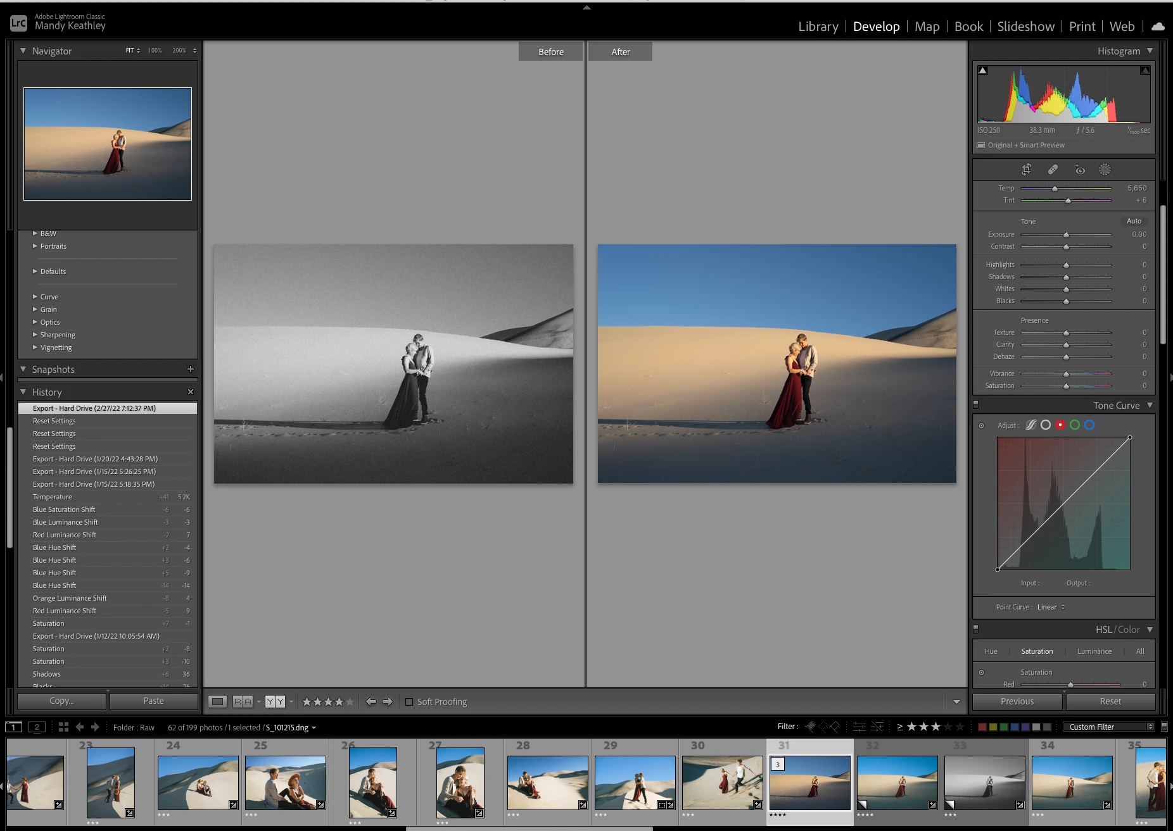Screen dimensions: 1173x831
Task: Click the Copy... button
Action: [61, 701]
